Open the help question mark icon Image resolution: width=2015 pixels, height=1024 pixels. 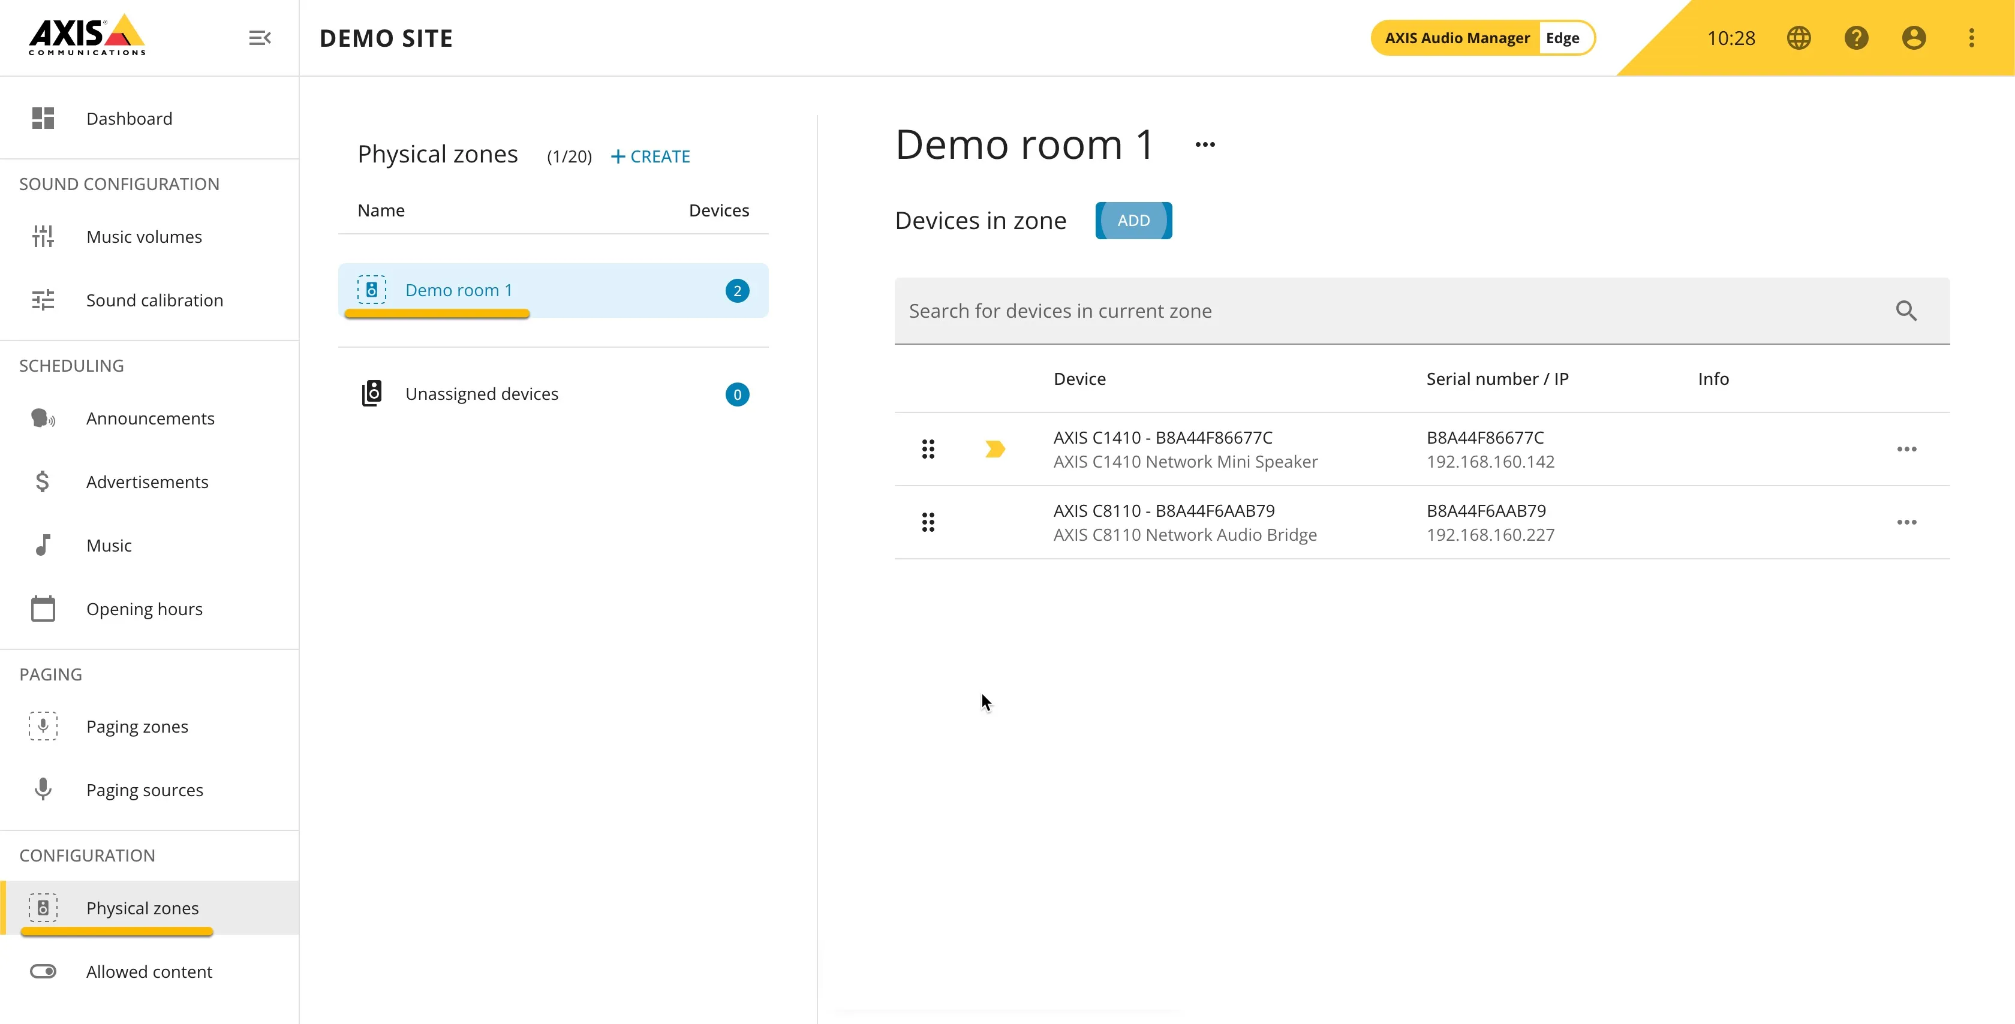(x=1856, y=38)
